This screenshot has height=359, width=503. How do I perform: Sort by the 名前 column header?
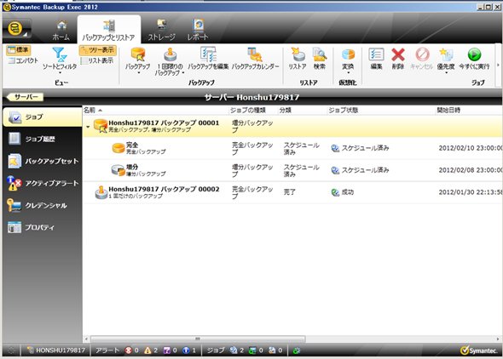click(x=155, y=110)
